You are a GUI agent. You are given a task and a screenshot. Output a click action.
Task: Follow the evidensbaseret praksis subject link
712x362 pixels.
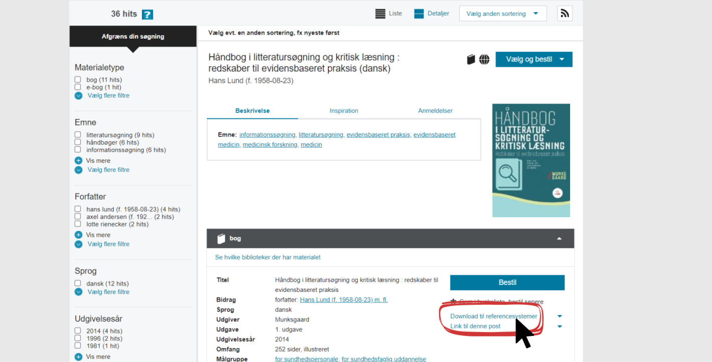(x=378, y=135)
